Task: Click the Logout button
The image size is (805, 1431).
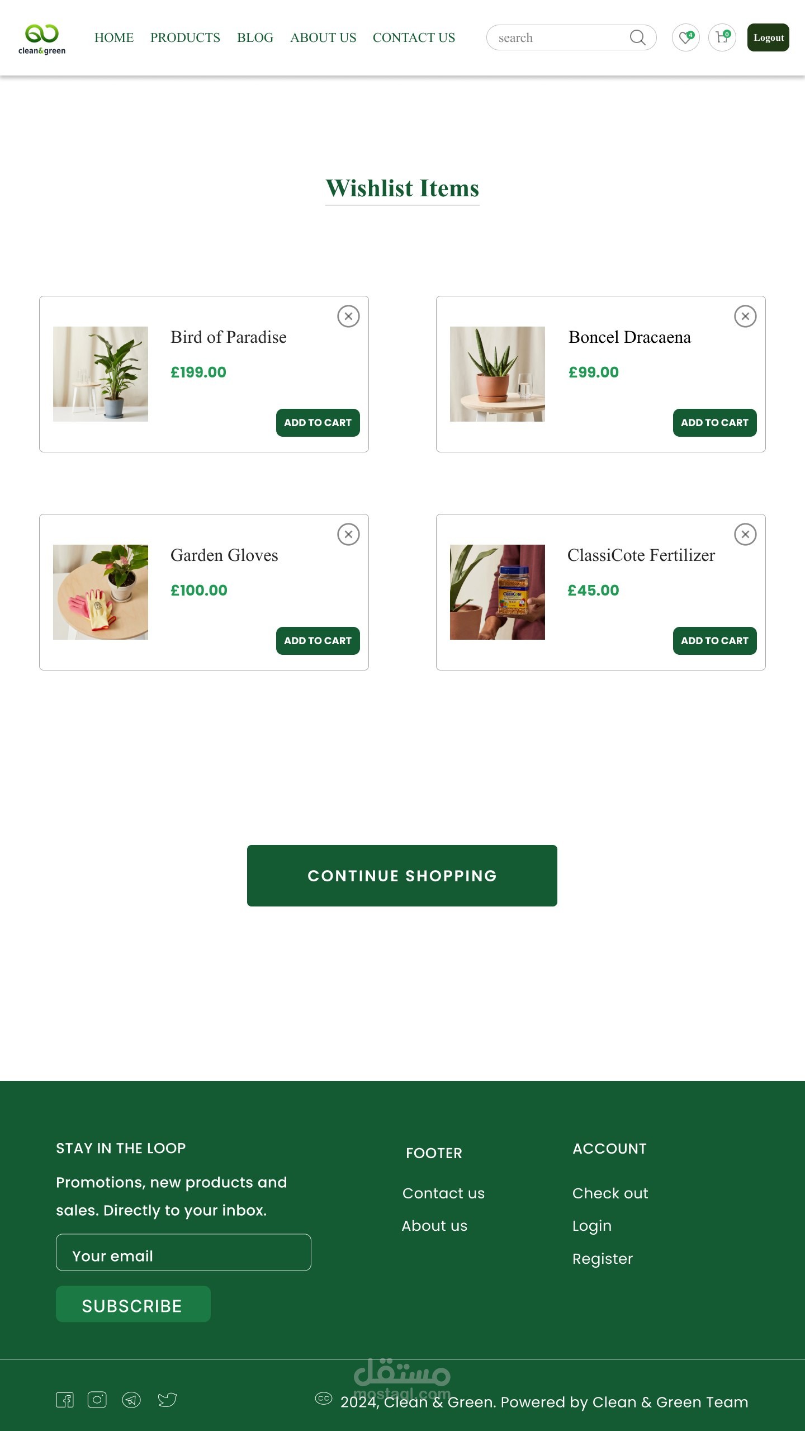Action: tap(768, 37)
